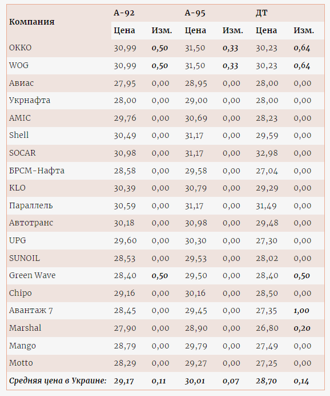Click the AMIC company name

pyautogui.click(x=20, y=118)
